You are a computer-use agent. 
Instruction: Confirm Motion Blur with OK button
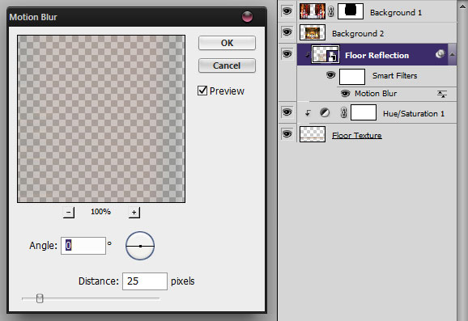227,43
